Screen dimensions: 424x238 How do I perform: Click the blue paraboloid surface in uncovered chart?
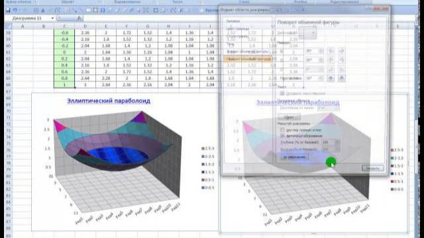(118, 156)
